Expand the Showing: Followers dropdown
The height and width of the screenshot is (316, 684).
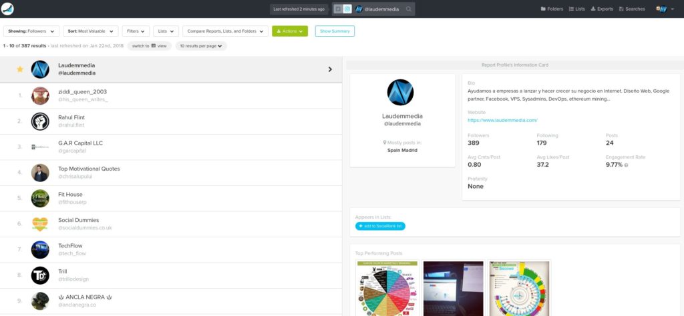coord(31,31)
